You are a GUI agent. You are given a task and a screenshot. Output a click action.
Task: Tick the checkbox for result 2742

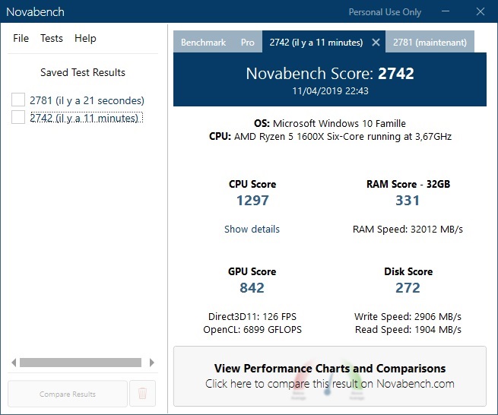tap(18, 117)
